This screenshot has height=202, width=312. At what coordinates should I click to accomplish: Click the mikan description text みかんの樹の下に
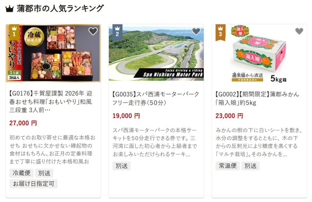[x=259, y=142]
